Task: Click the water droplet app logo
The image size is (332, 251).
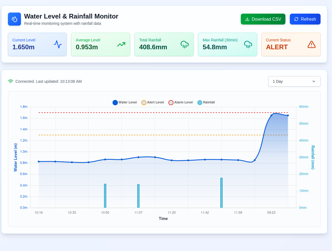Action: (14, 19)
